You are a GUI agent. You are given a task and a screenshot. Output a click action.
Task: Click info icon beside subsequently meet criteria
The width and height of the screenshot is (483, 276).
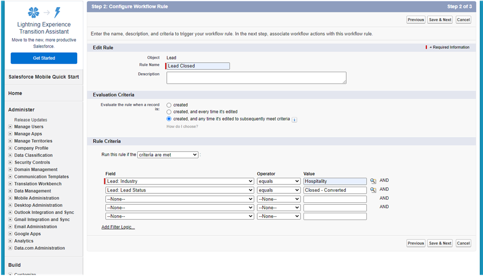click(294, 119)
